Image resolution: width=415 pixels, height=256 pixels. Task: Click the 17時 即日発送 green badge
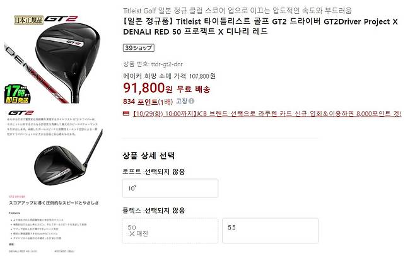tap(17, 94)
